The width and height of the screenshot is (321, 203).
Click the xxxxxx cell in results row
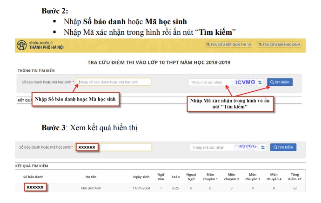[x=35, y=188]
